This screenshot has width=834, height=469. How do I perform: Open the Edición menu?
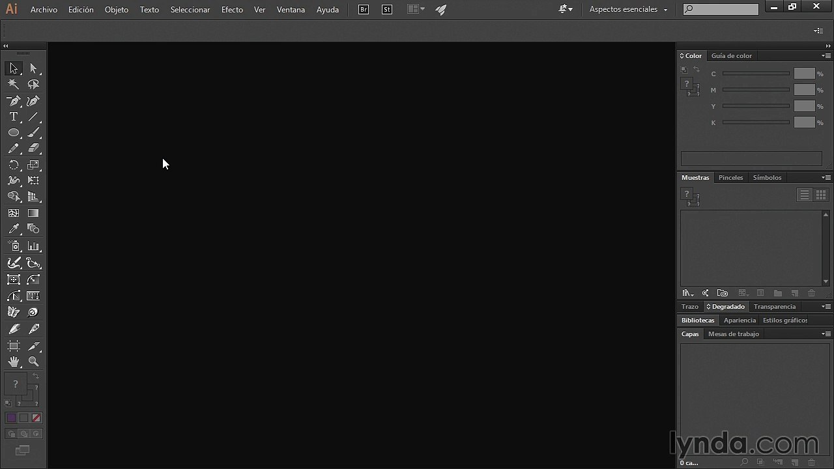click(81, 10)
